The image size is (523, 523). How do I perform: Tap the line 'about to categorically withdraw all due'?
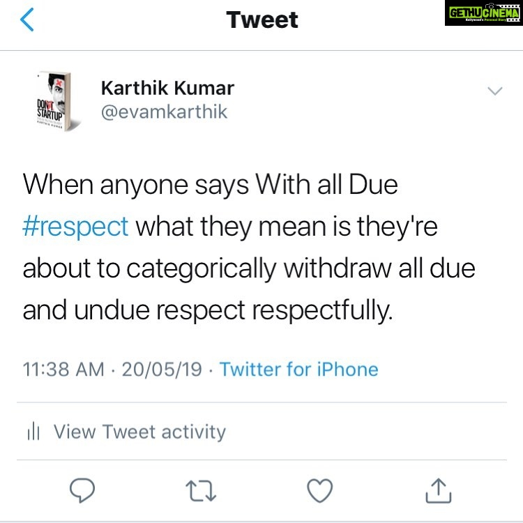[x=249, y=268]
